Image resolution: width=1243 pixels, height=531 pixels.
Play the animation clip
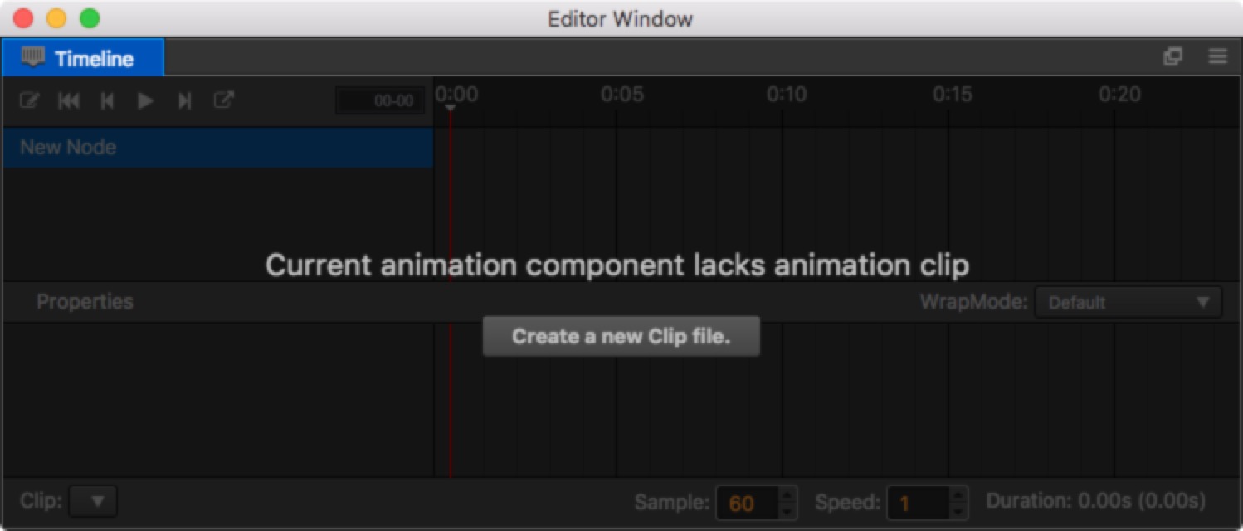point(146,101)
